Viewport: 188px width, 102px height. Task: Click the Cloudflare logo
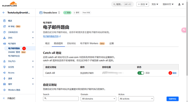point(10,4)
